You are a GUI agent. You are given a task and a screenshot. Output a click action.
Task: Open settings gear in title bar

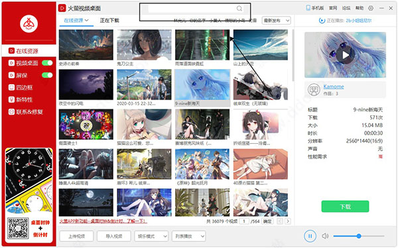(371, 8)
